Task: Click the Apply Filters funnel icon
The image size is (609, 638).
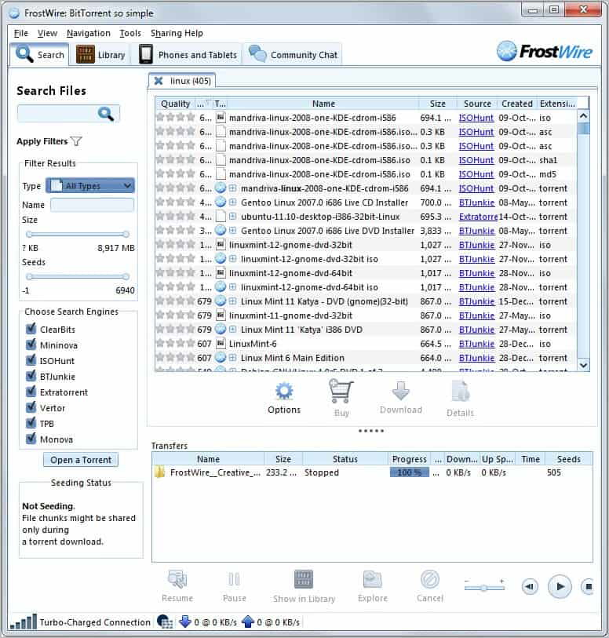Action: tap(76, 141)
